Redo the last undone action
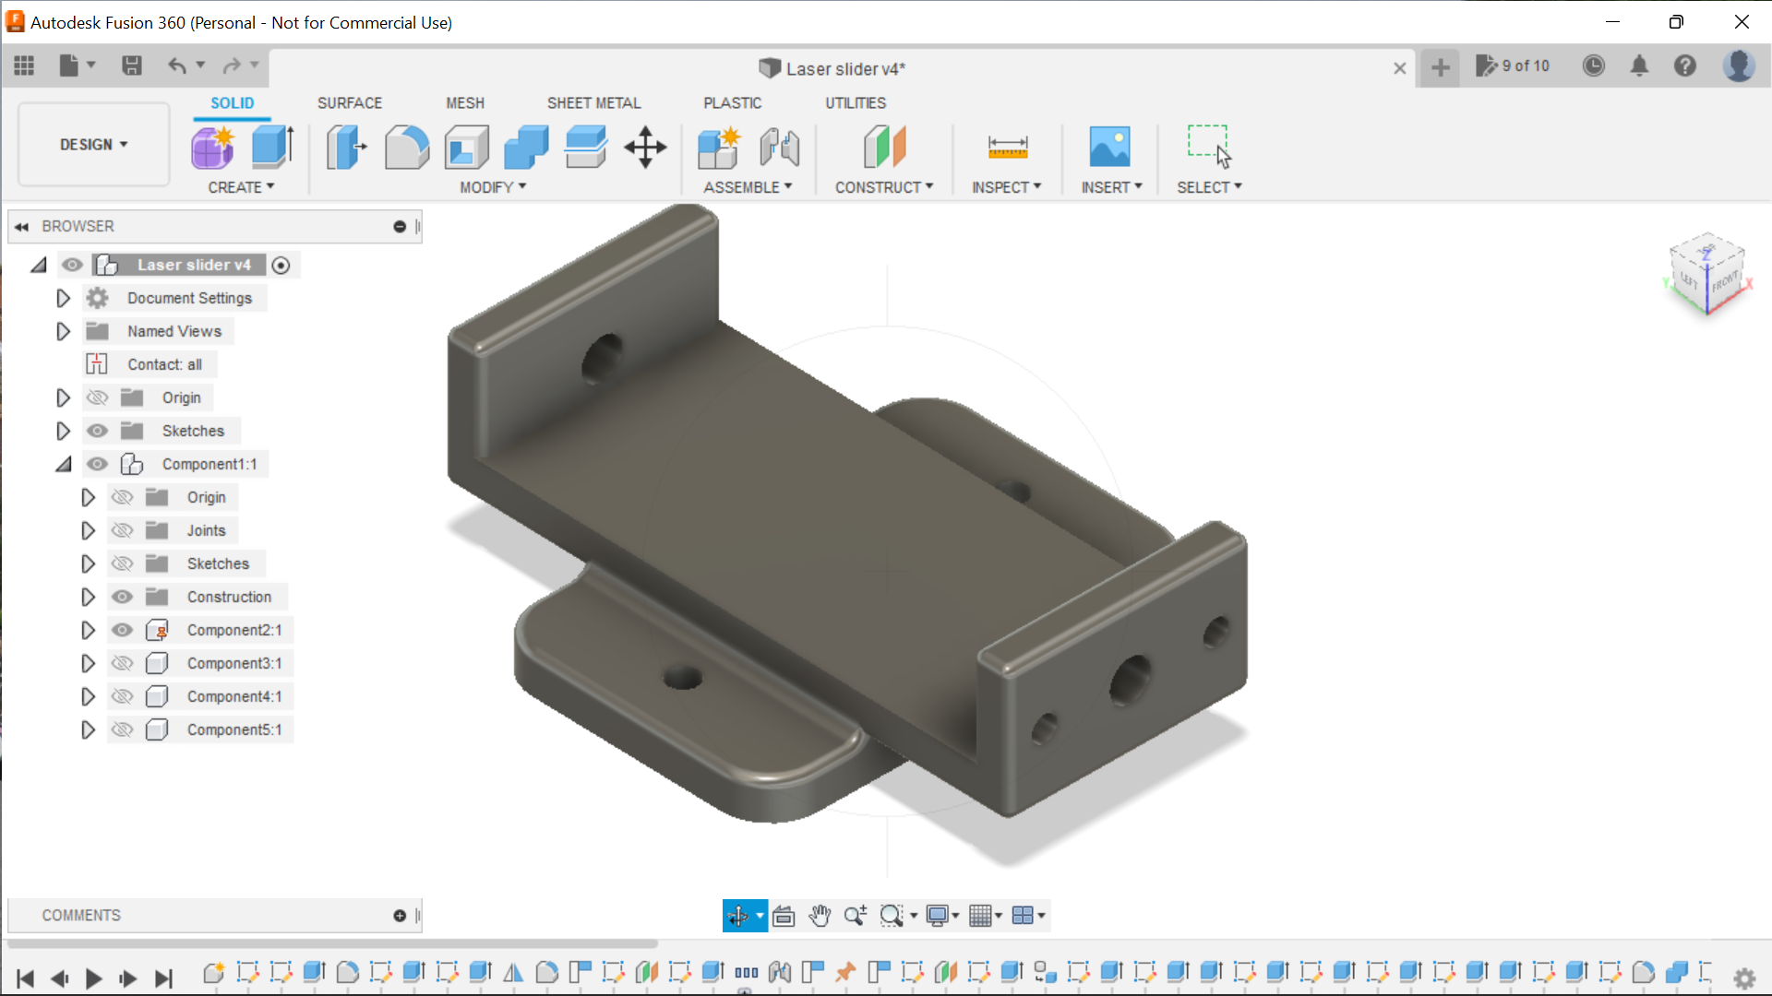Viewport: 1772px width, 996px height. pos(232,65)
